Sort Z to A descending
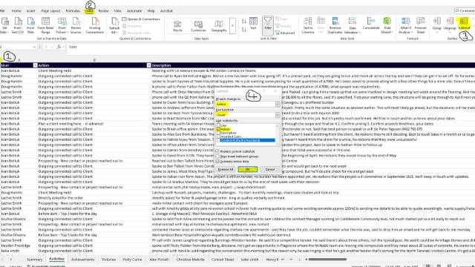The height and width of the screenshot is (267, 475). [x=244, y=30]
